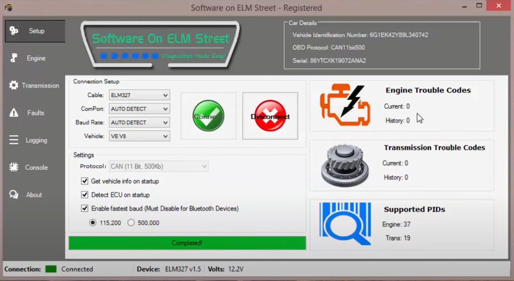Click the About chat bubbles icon
This screenshot has width=514, height=281.
point(14,195)
